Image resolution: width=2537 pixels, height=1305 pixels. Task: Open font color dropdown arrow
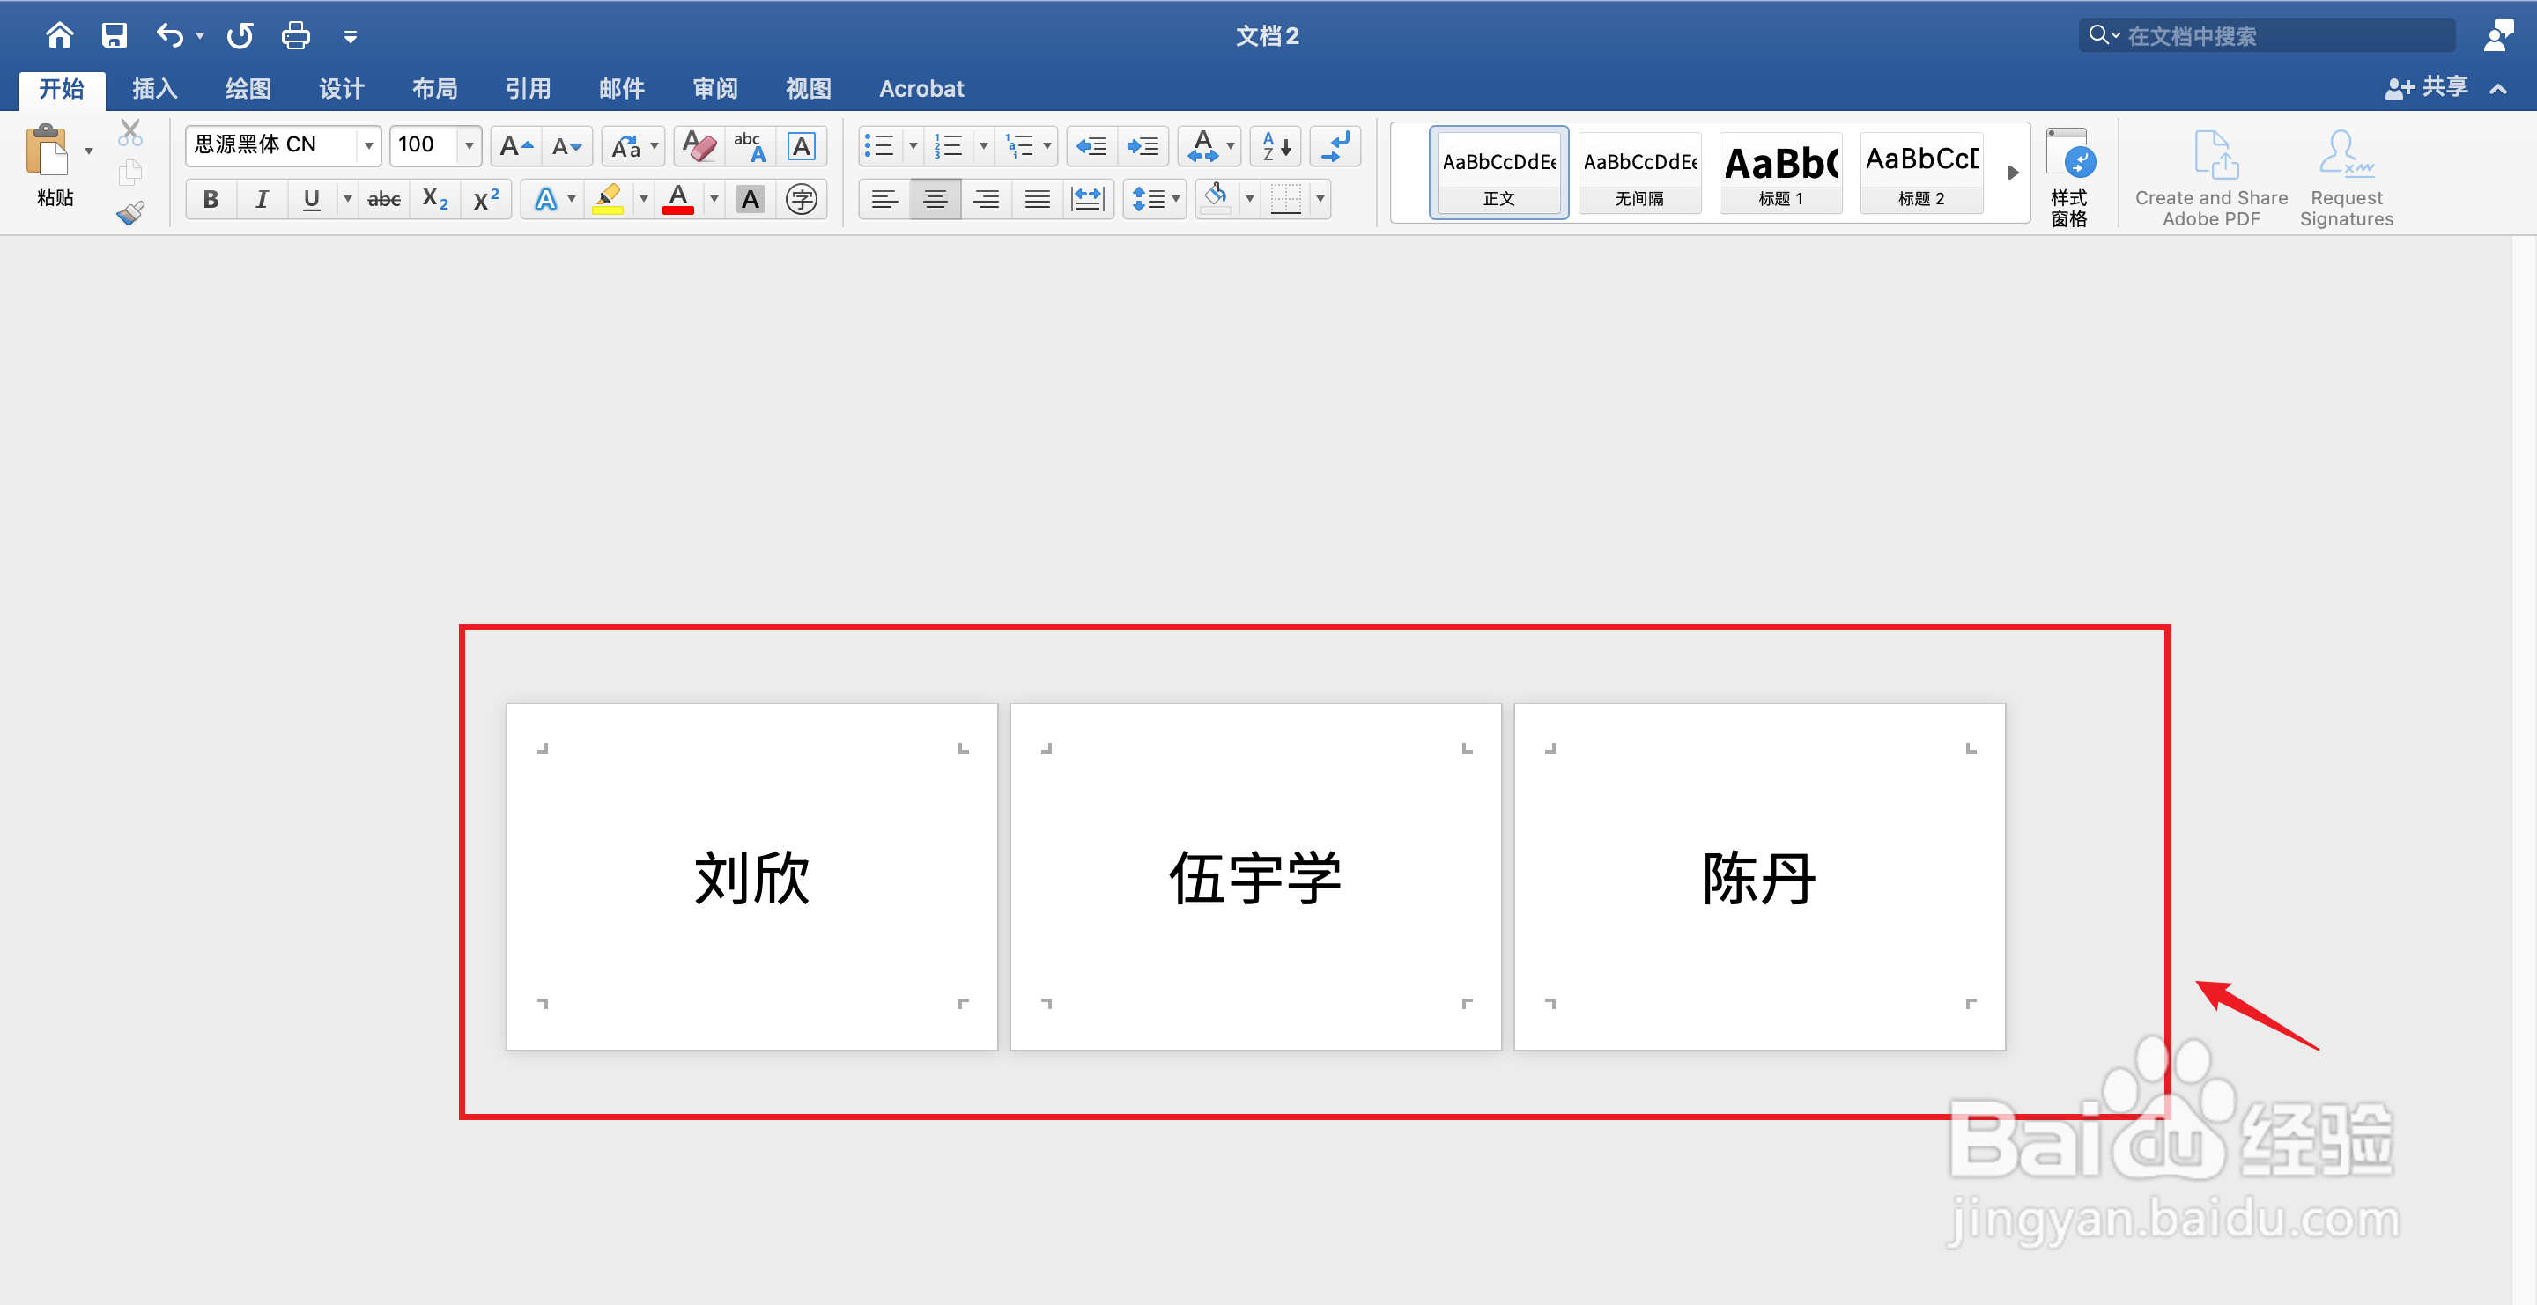tap(714, 200)
